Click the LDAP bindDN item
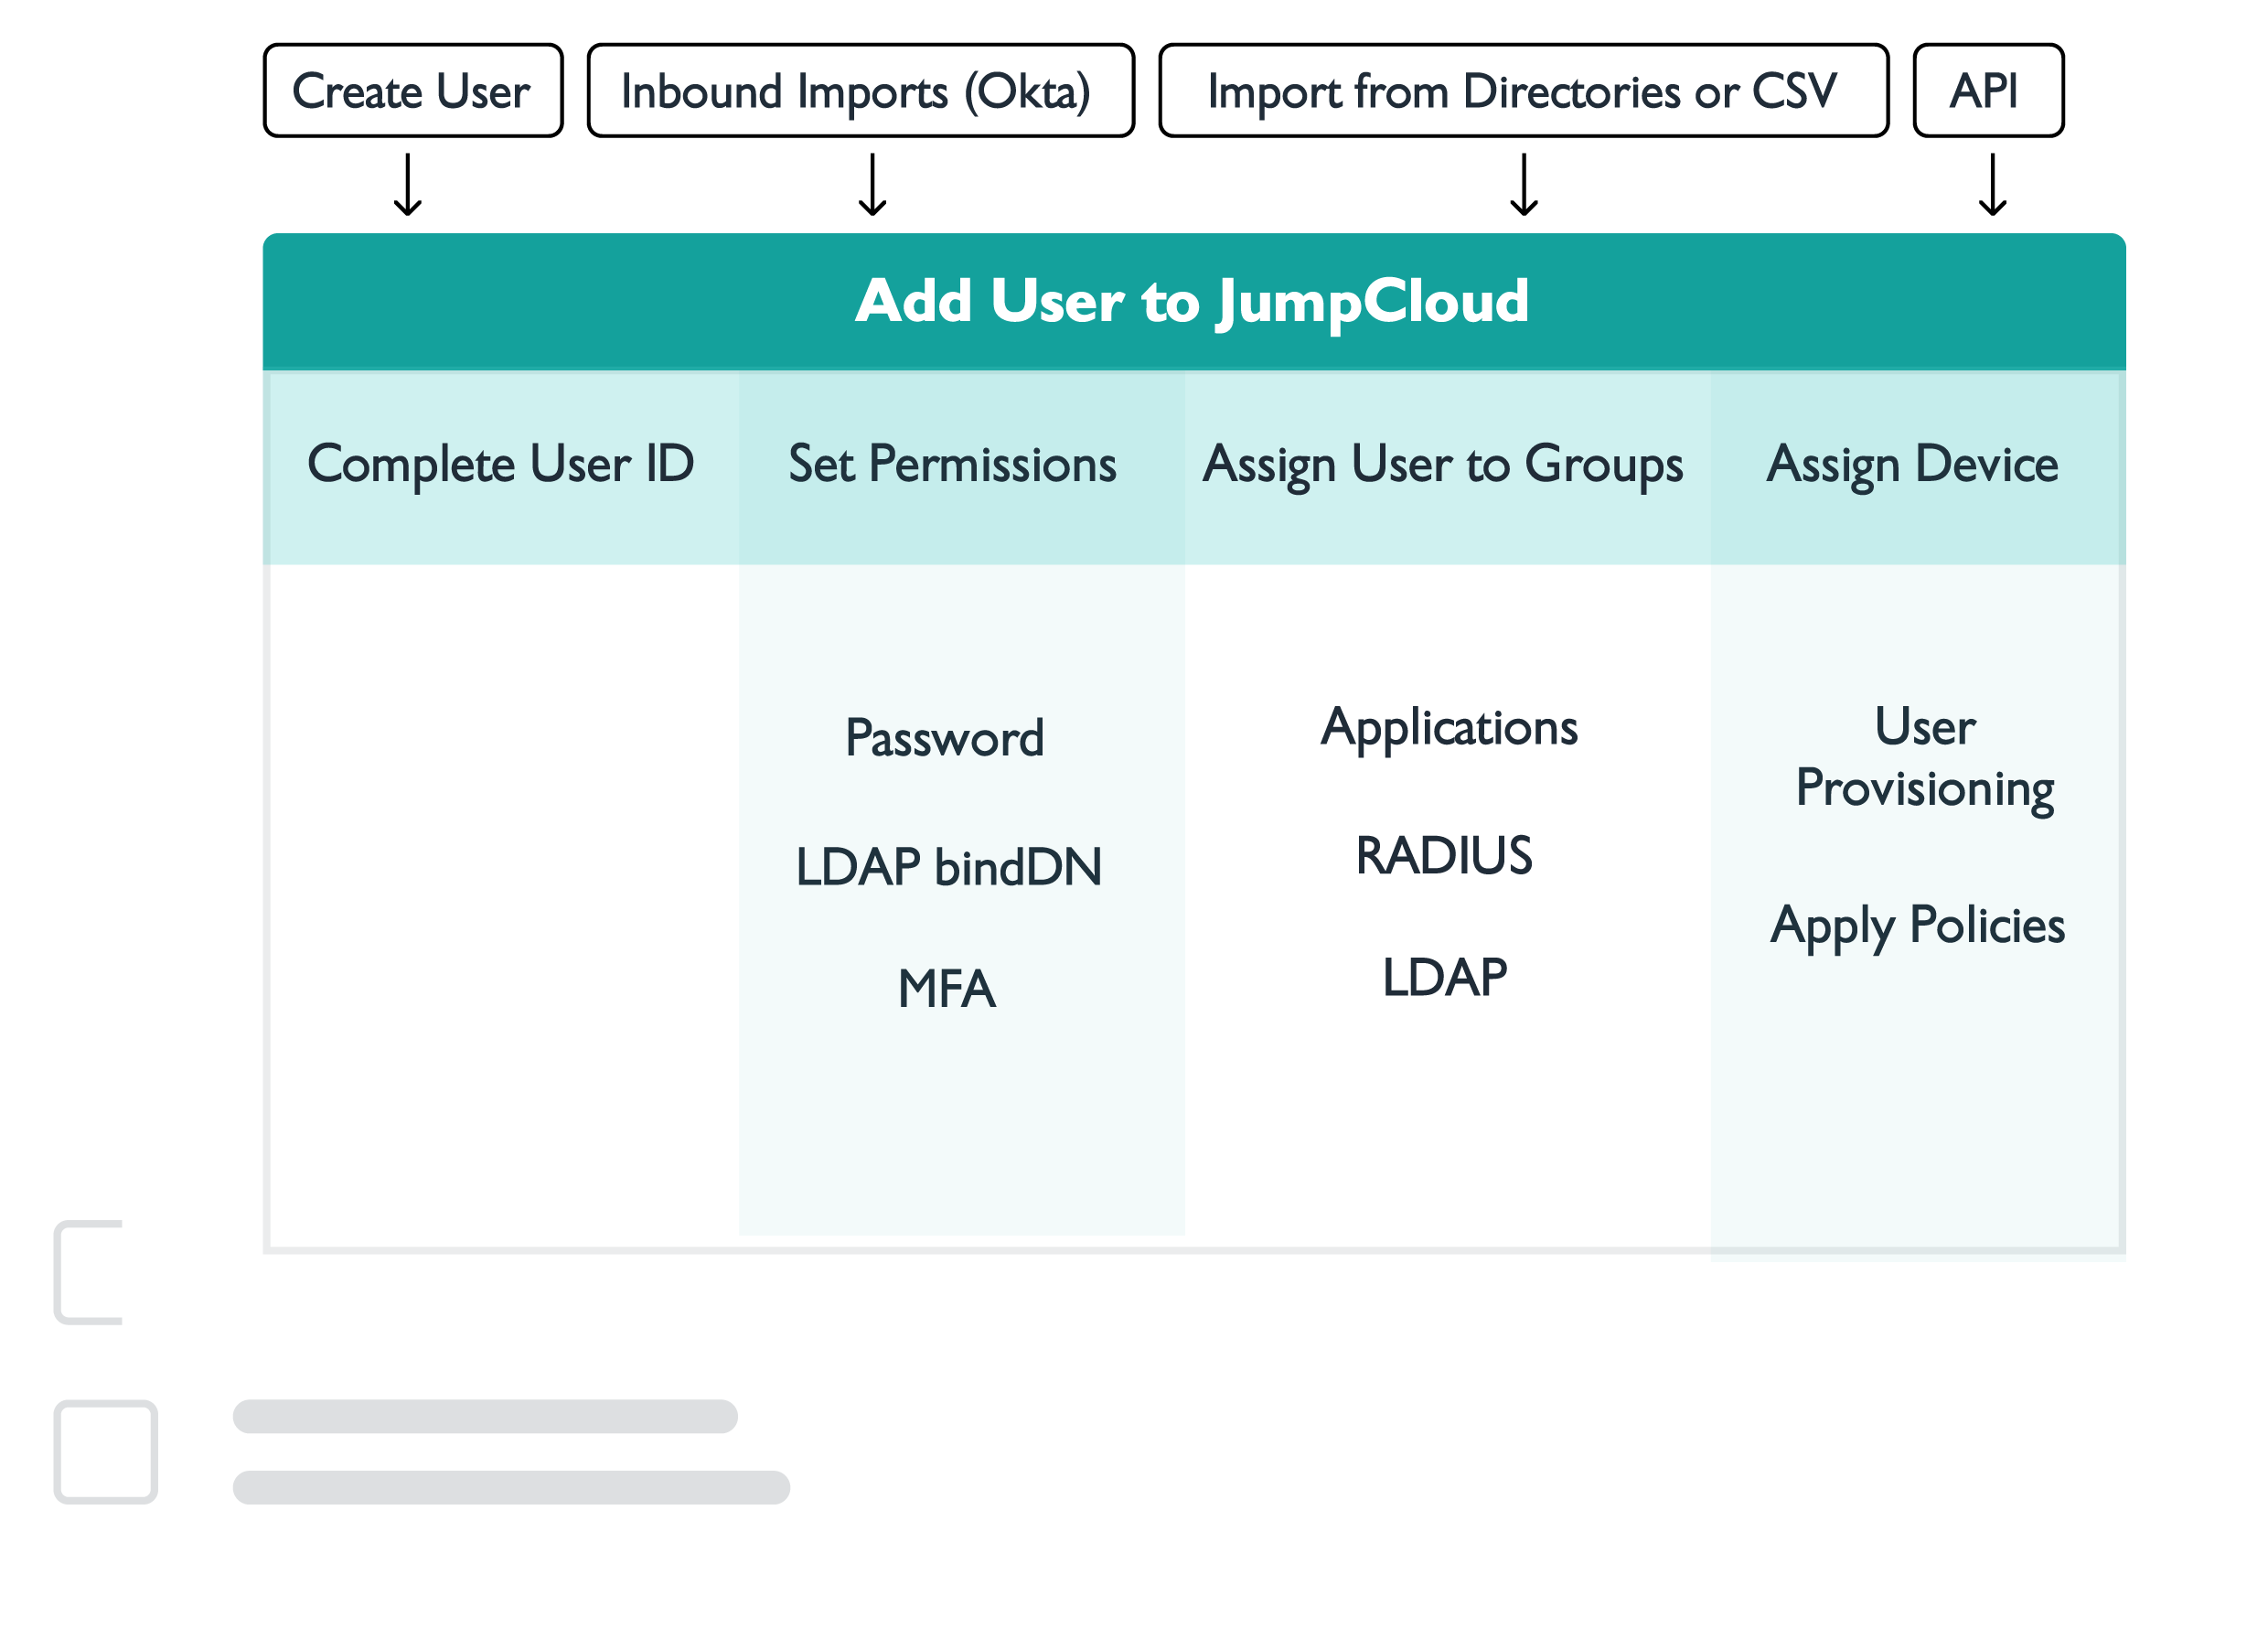Image resolution: width=2268 pixels, height=1628 pixels. 948,867
